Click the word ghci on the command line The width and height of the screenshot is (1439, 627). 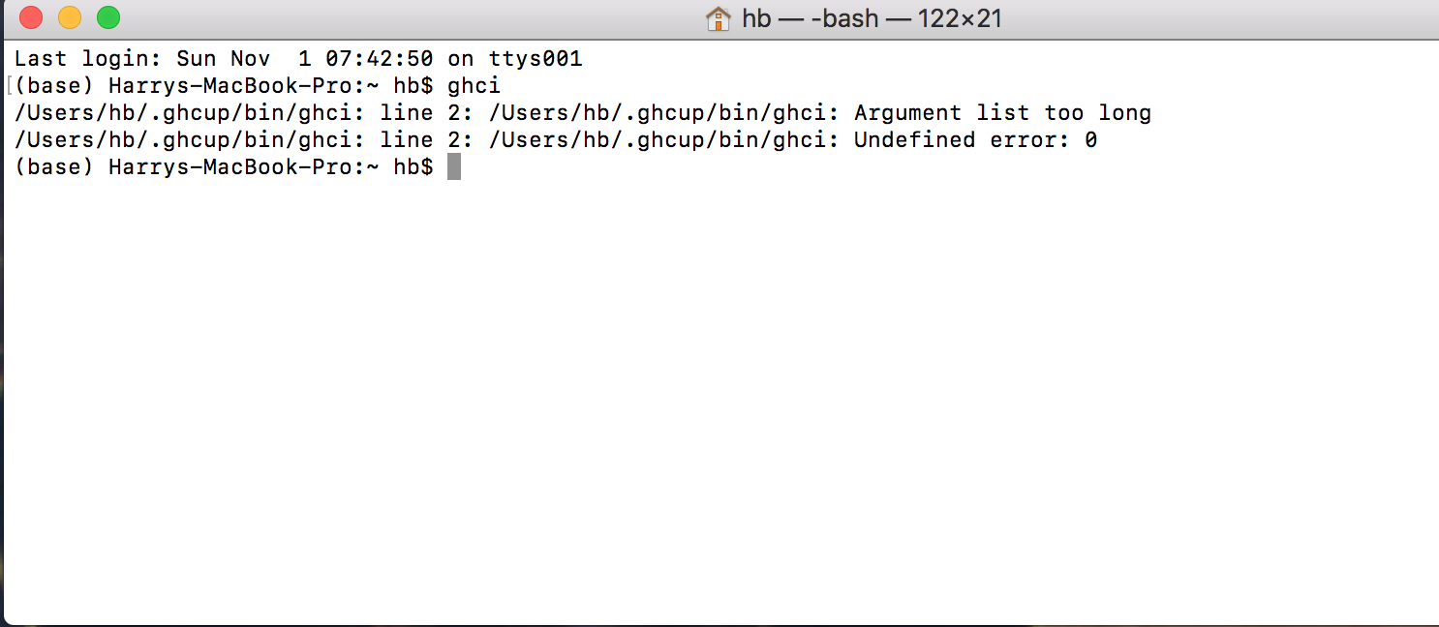477,85
